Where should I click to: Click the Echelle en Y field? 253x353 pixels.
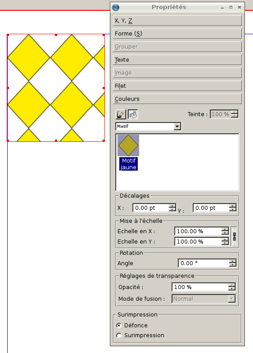tap(198, 241)
